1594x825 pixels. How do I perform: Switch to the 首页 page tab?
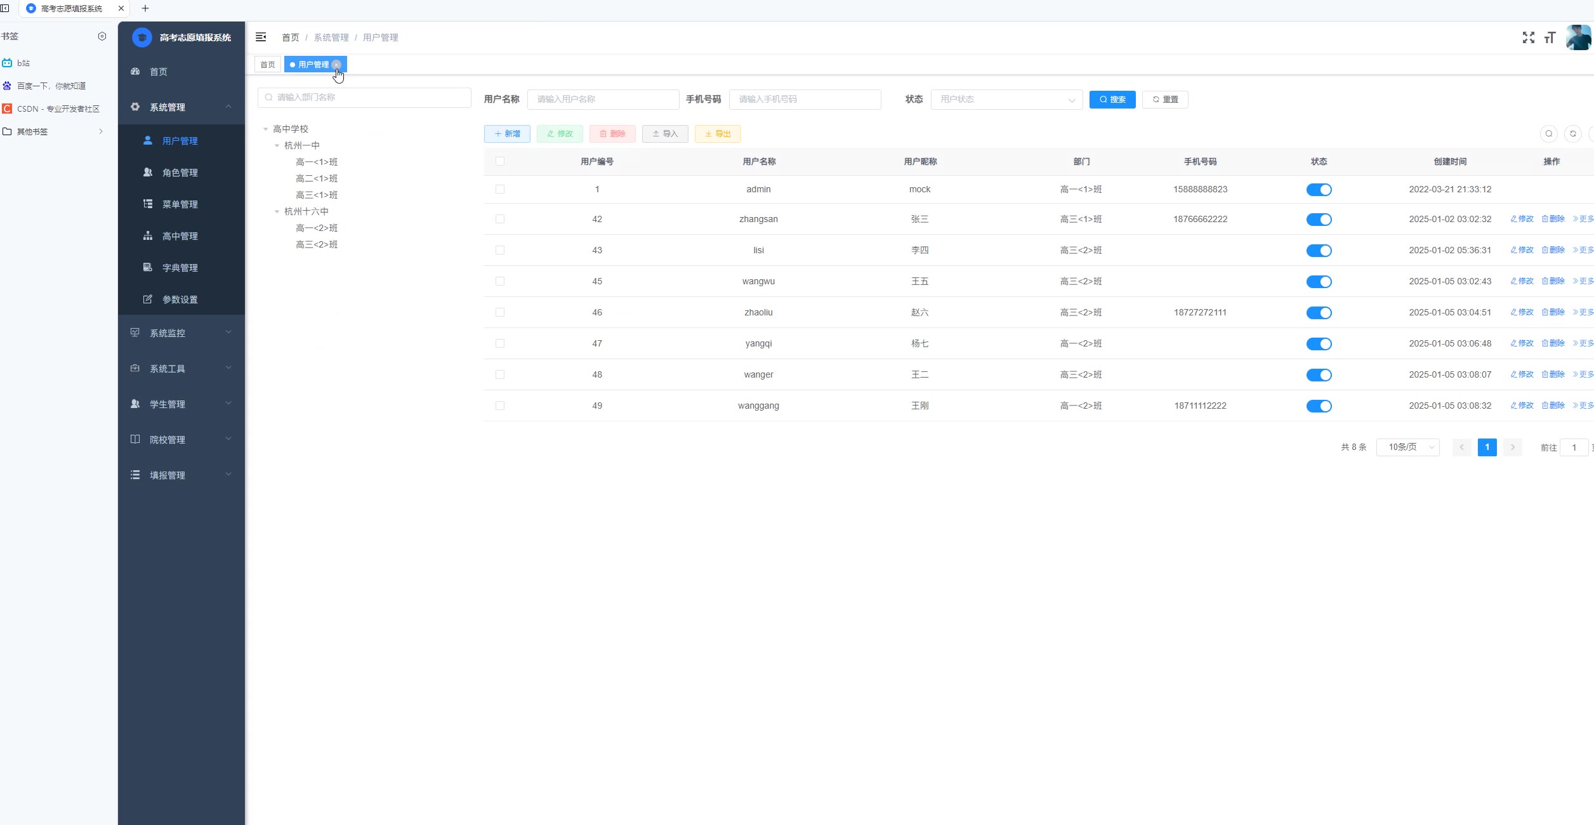[268, 65]
